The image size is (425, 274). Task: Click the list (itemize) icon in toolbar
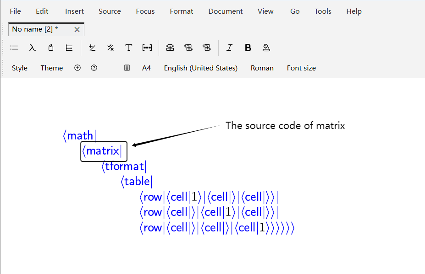pos(14,48)
